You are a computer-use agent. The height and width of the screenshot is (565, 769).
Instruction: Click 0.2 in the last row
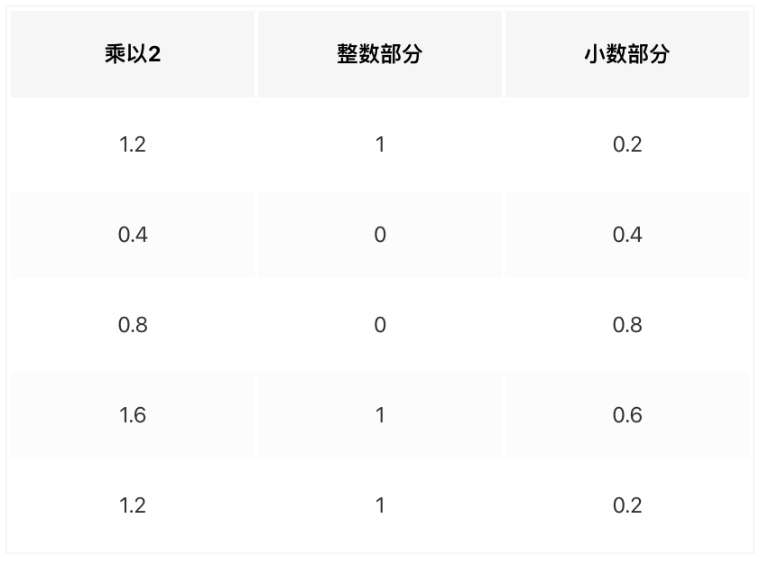[x=627, y=505]
